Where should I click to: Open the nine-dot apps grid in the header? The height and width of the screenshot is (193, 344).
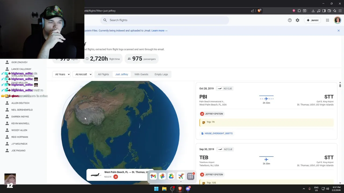pyautogui.click(x=327, y=20)
